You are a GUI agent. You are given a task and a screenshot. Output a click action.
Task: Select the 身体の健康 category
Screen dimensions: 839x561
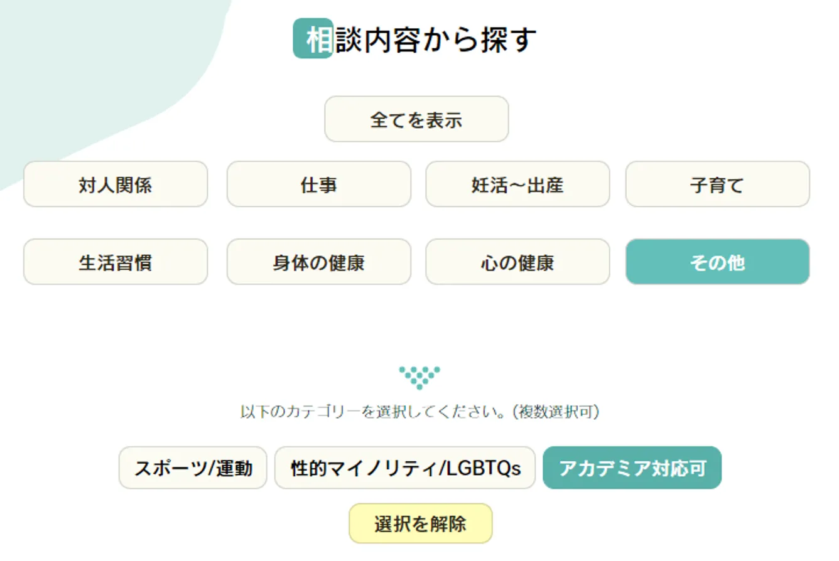coord(319,262)
